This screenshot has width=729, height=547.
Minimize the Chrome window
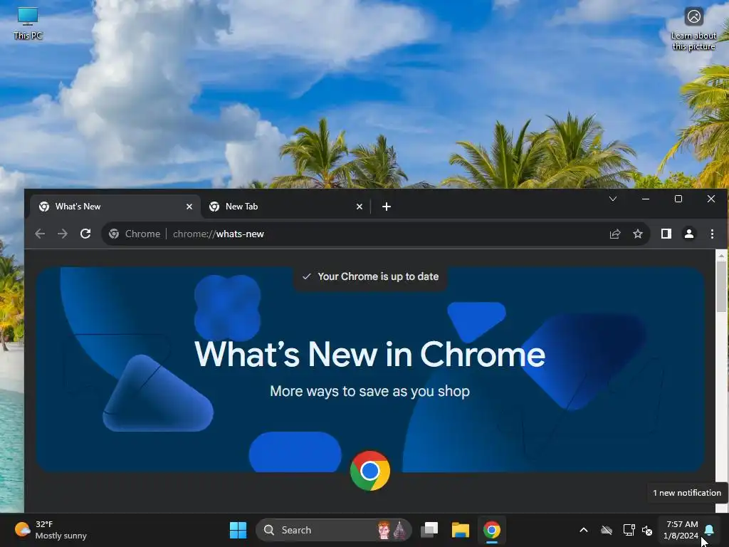[645, 199]
